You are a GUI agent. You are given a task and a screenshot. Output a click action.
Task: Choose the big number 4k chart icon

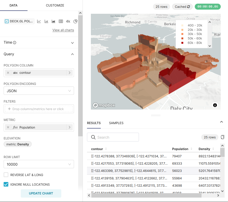pos(68,21)
